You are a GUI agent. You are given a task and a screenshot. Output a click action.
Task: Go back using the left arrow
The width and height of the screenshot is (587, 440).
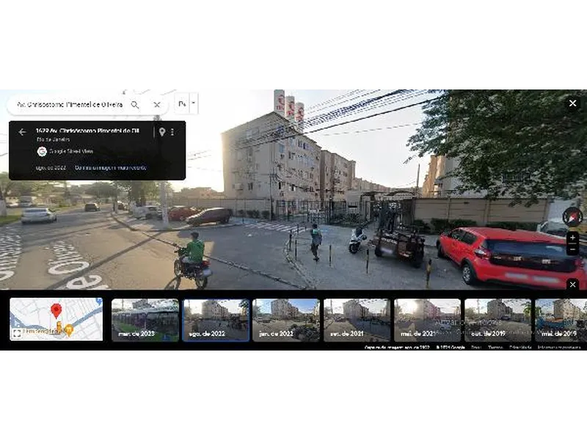click(x=22, y=132)
